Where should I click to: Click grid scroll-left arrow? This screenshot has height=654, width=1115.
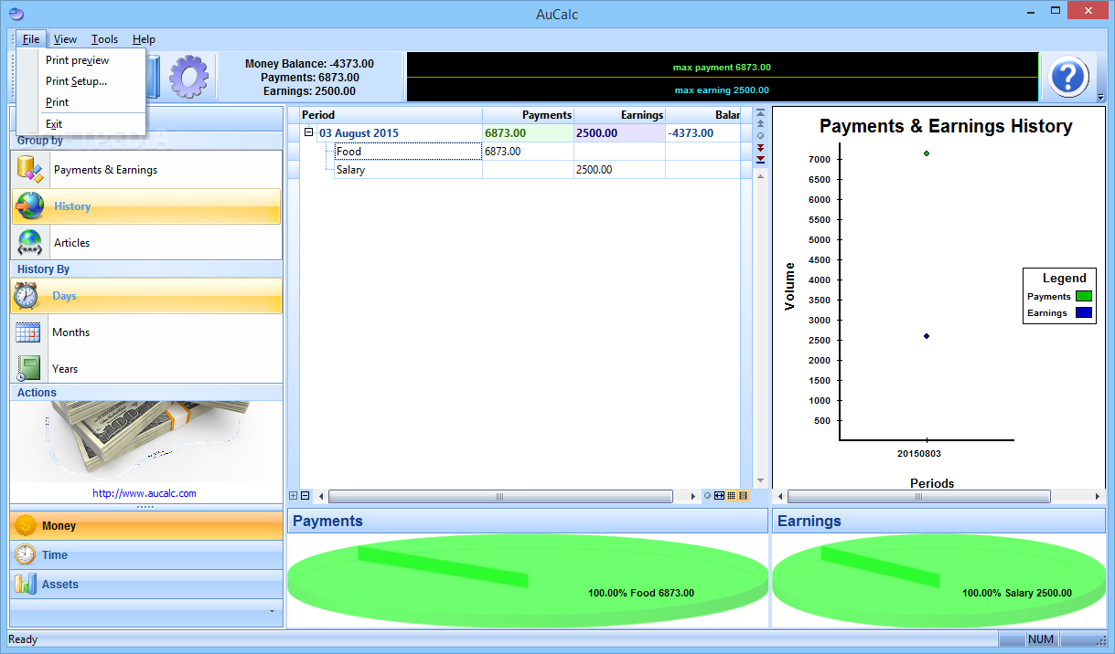(321, 496)
